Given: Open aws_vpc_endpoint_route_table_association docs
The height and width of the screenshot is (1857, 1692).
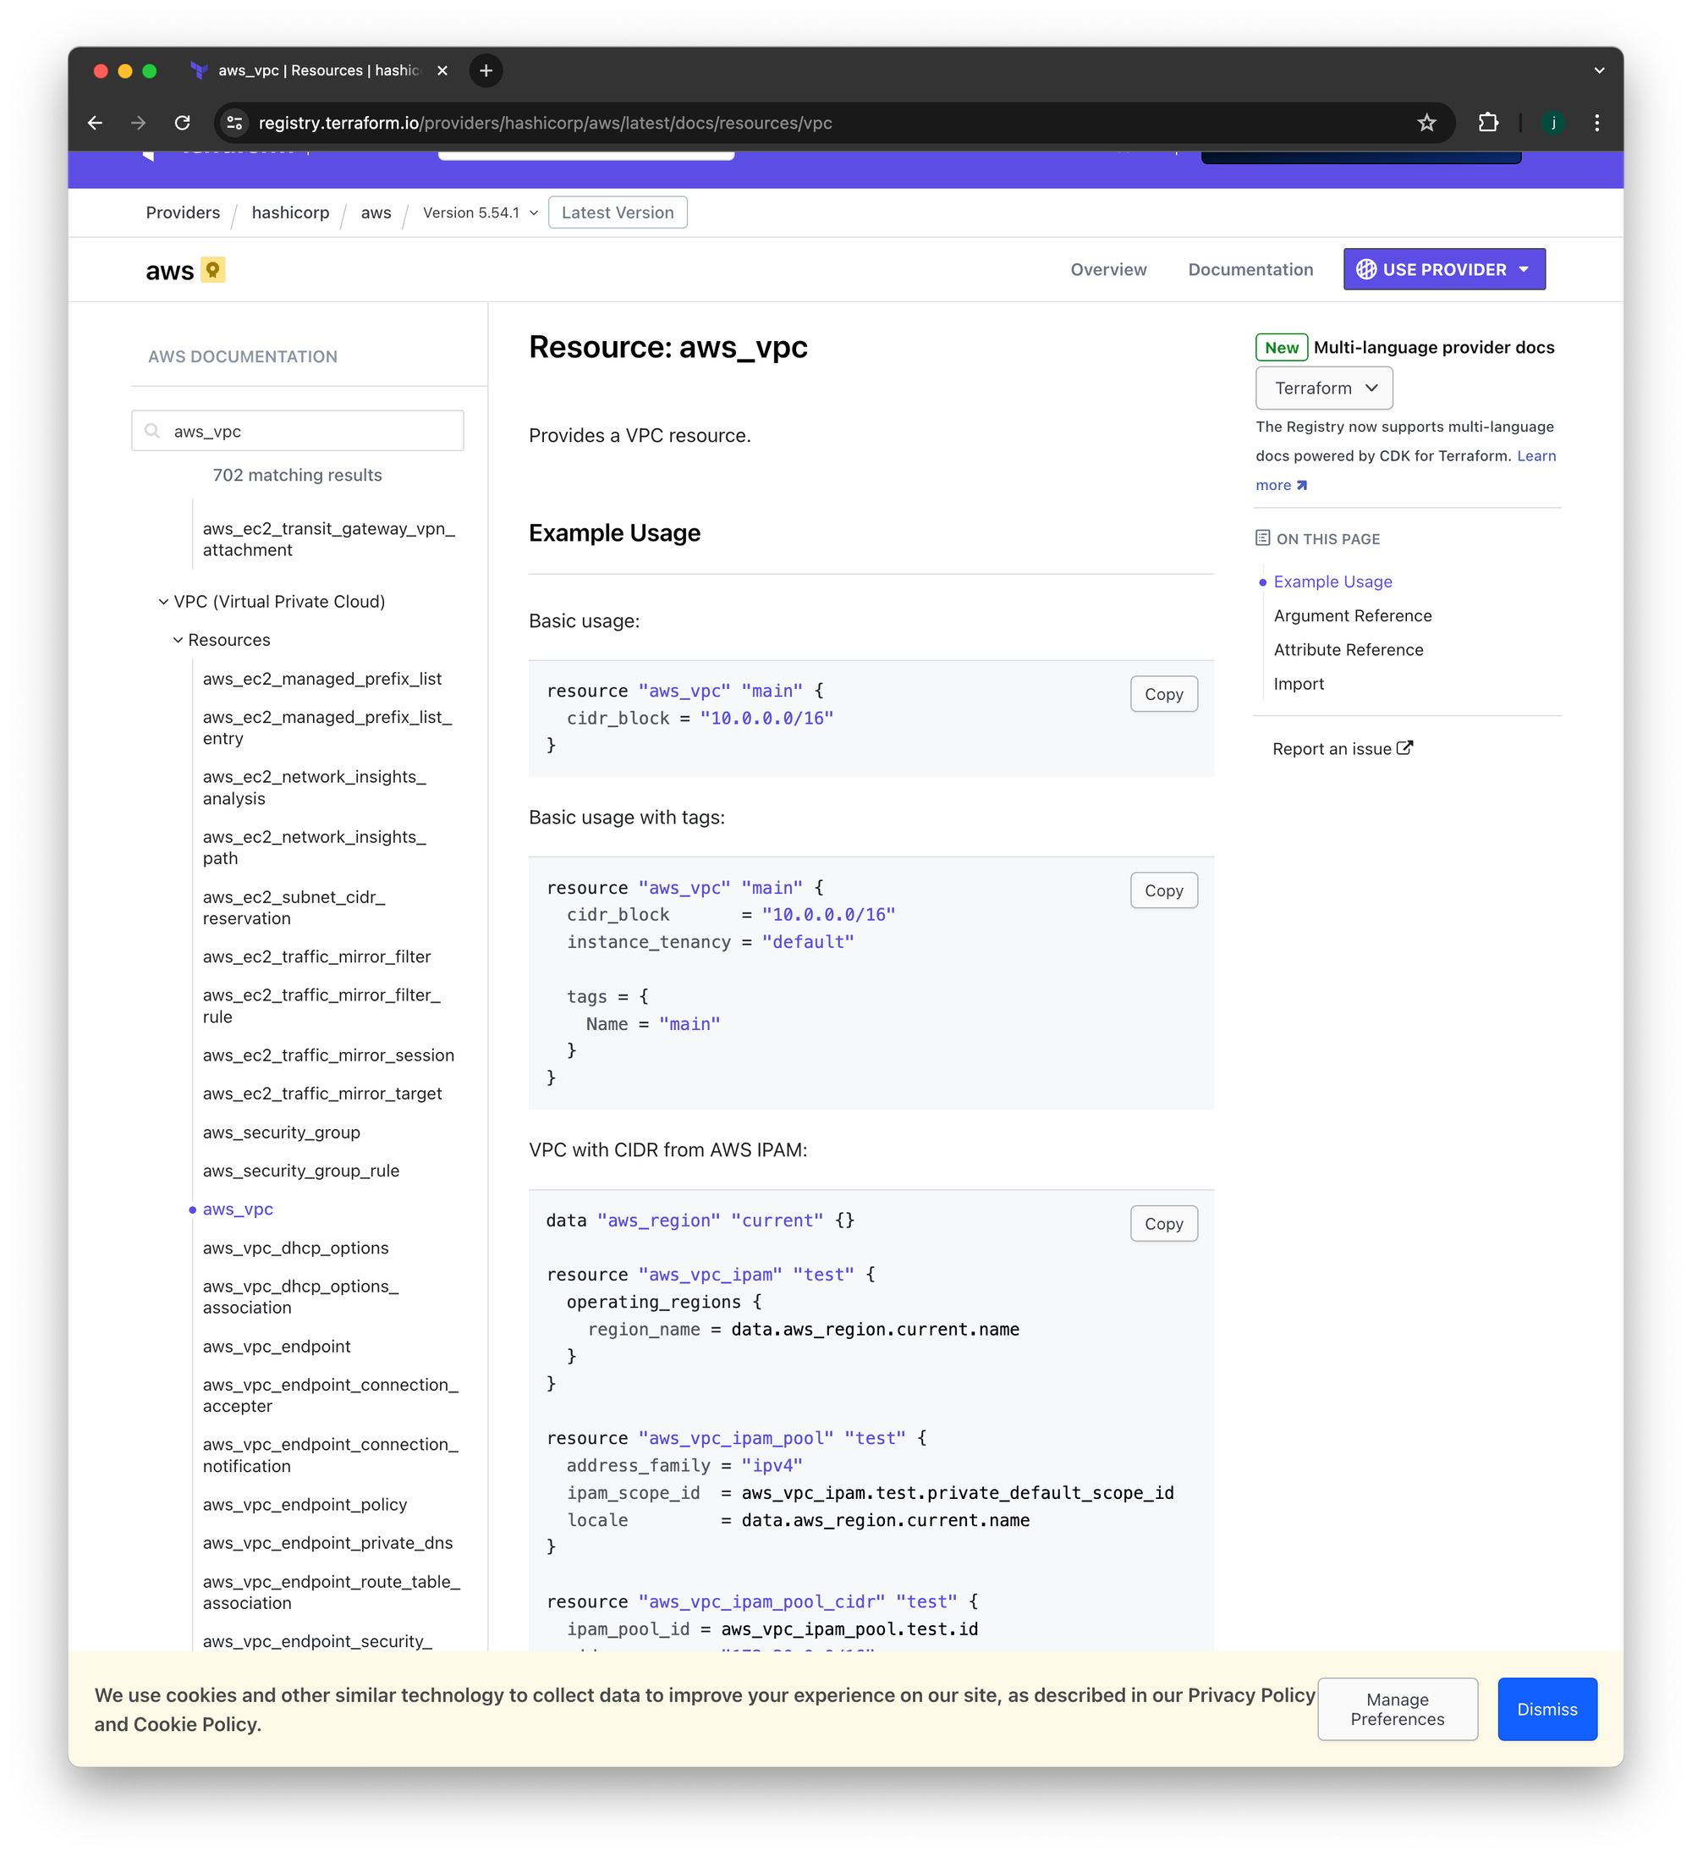Looking at the screenshot, I should click(x=332, y=1592).
